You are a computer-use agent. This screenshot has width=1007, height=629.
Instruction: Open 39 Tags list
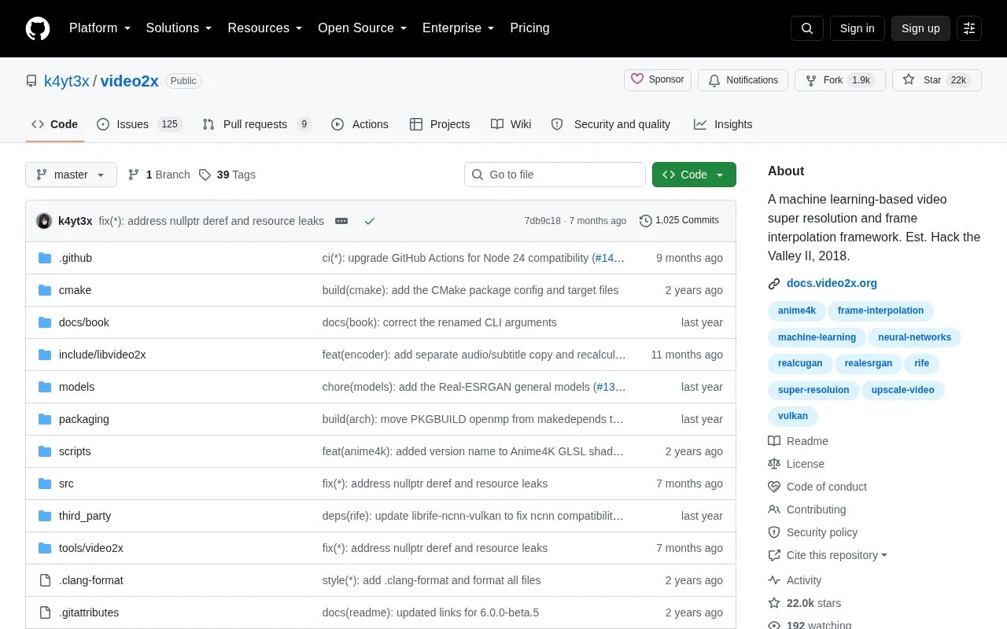[227, 175]
